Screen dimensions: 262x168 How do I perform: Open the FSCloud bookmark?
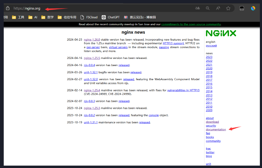click(x=89, y=17)
